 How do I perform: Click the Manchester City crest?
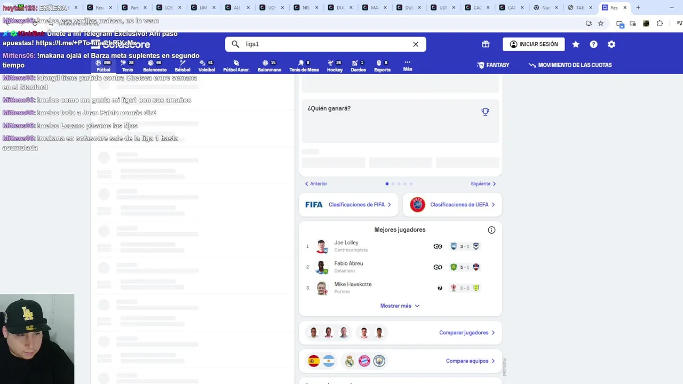click(379, 361)
